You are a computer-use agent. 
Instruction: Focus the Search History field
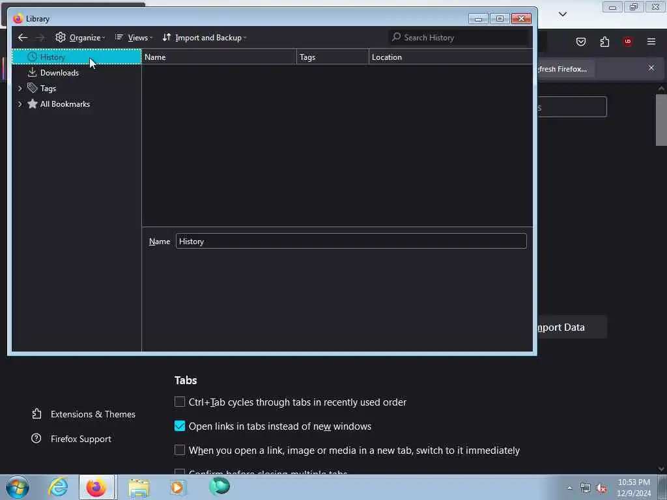pos(459,37)
